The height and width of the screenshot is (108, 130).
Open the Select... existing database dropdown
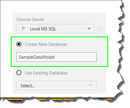pyautogui.click(x=56, y=86)
